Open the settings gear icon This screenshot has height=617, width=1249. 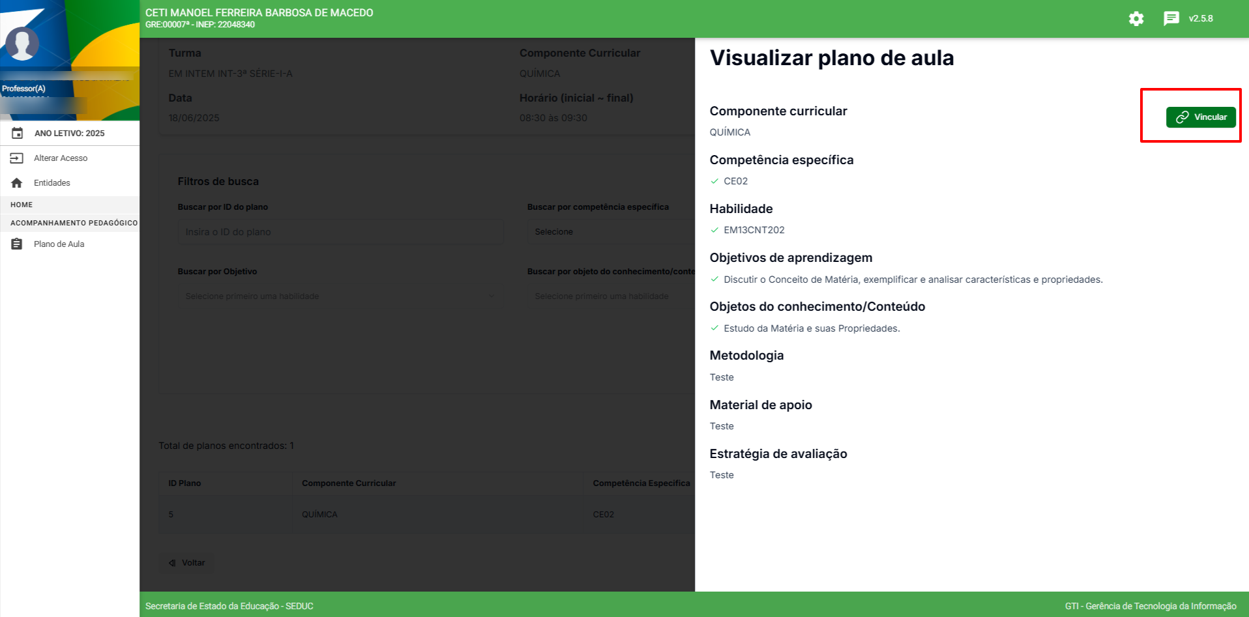[1136, 19]
